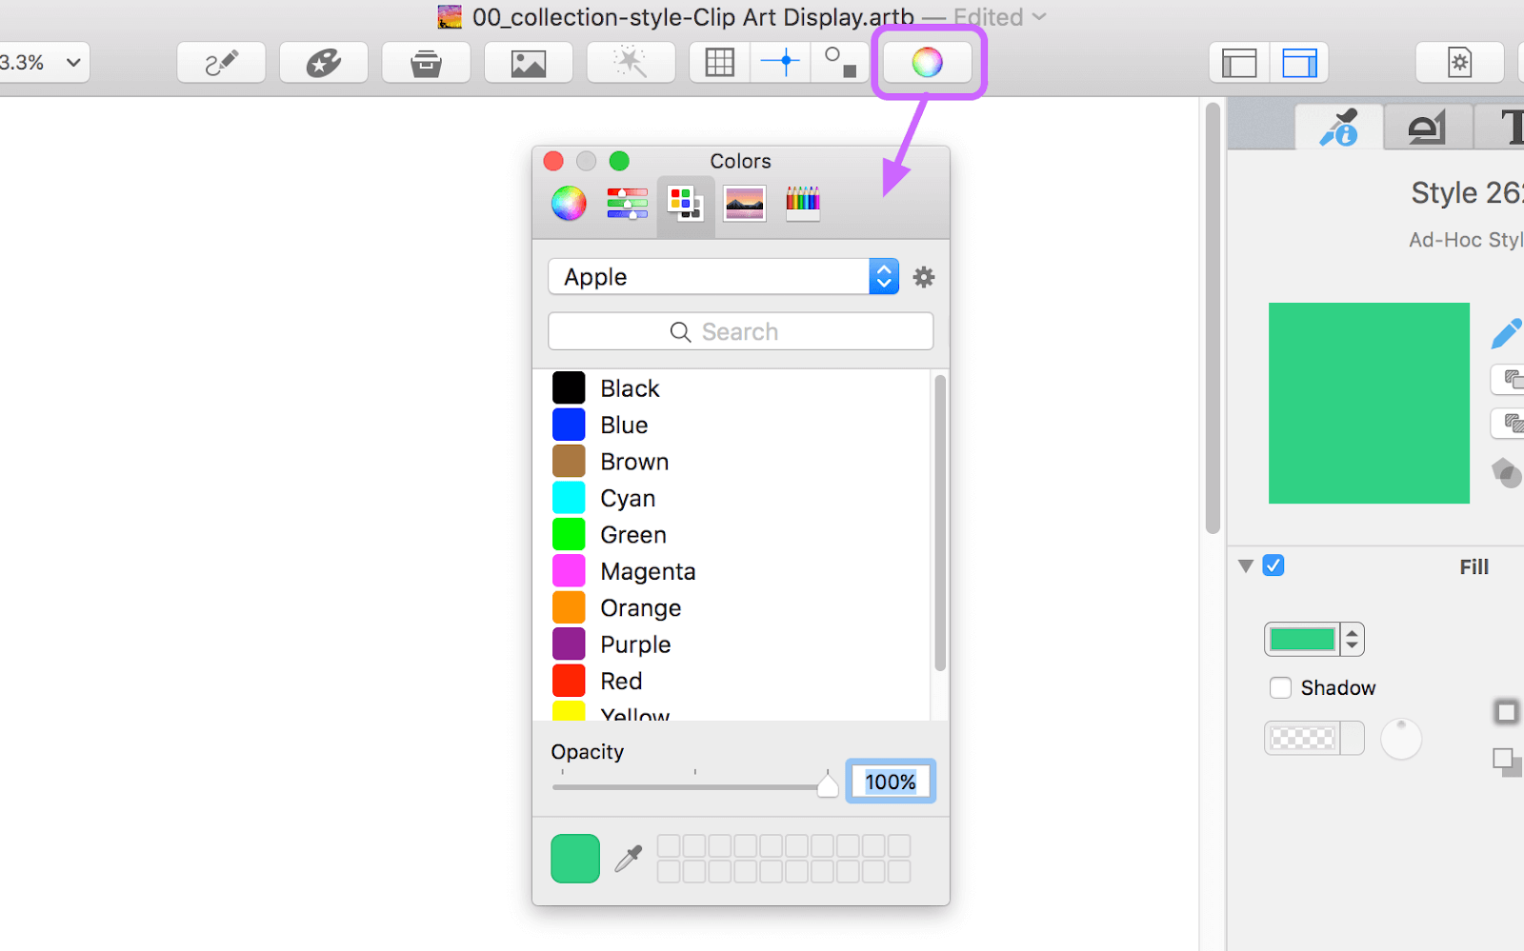
Task: Switch to image palettes picker tab
Action: point(744,203)
